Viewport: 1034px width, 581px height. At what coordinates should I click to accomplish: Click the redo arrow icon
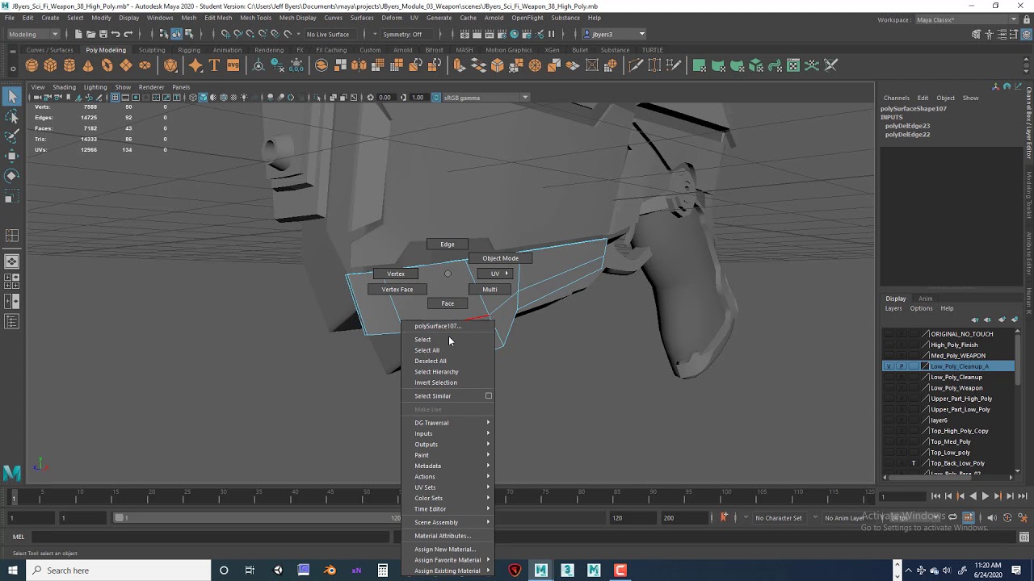pos(128,34)
